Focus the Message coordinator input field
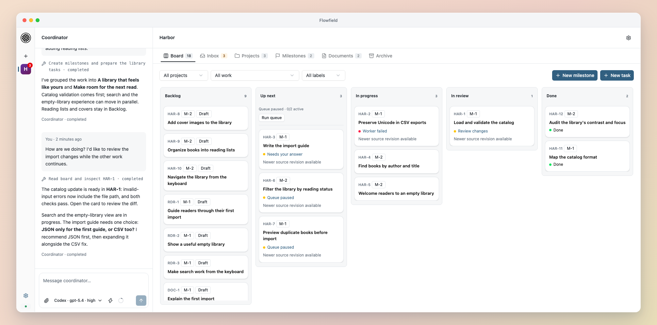The image size is (657, 325). [94, 281]
